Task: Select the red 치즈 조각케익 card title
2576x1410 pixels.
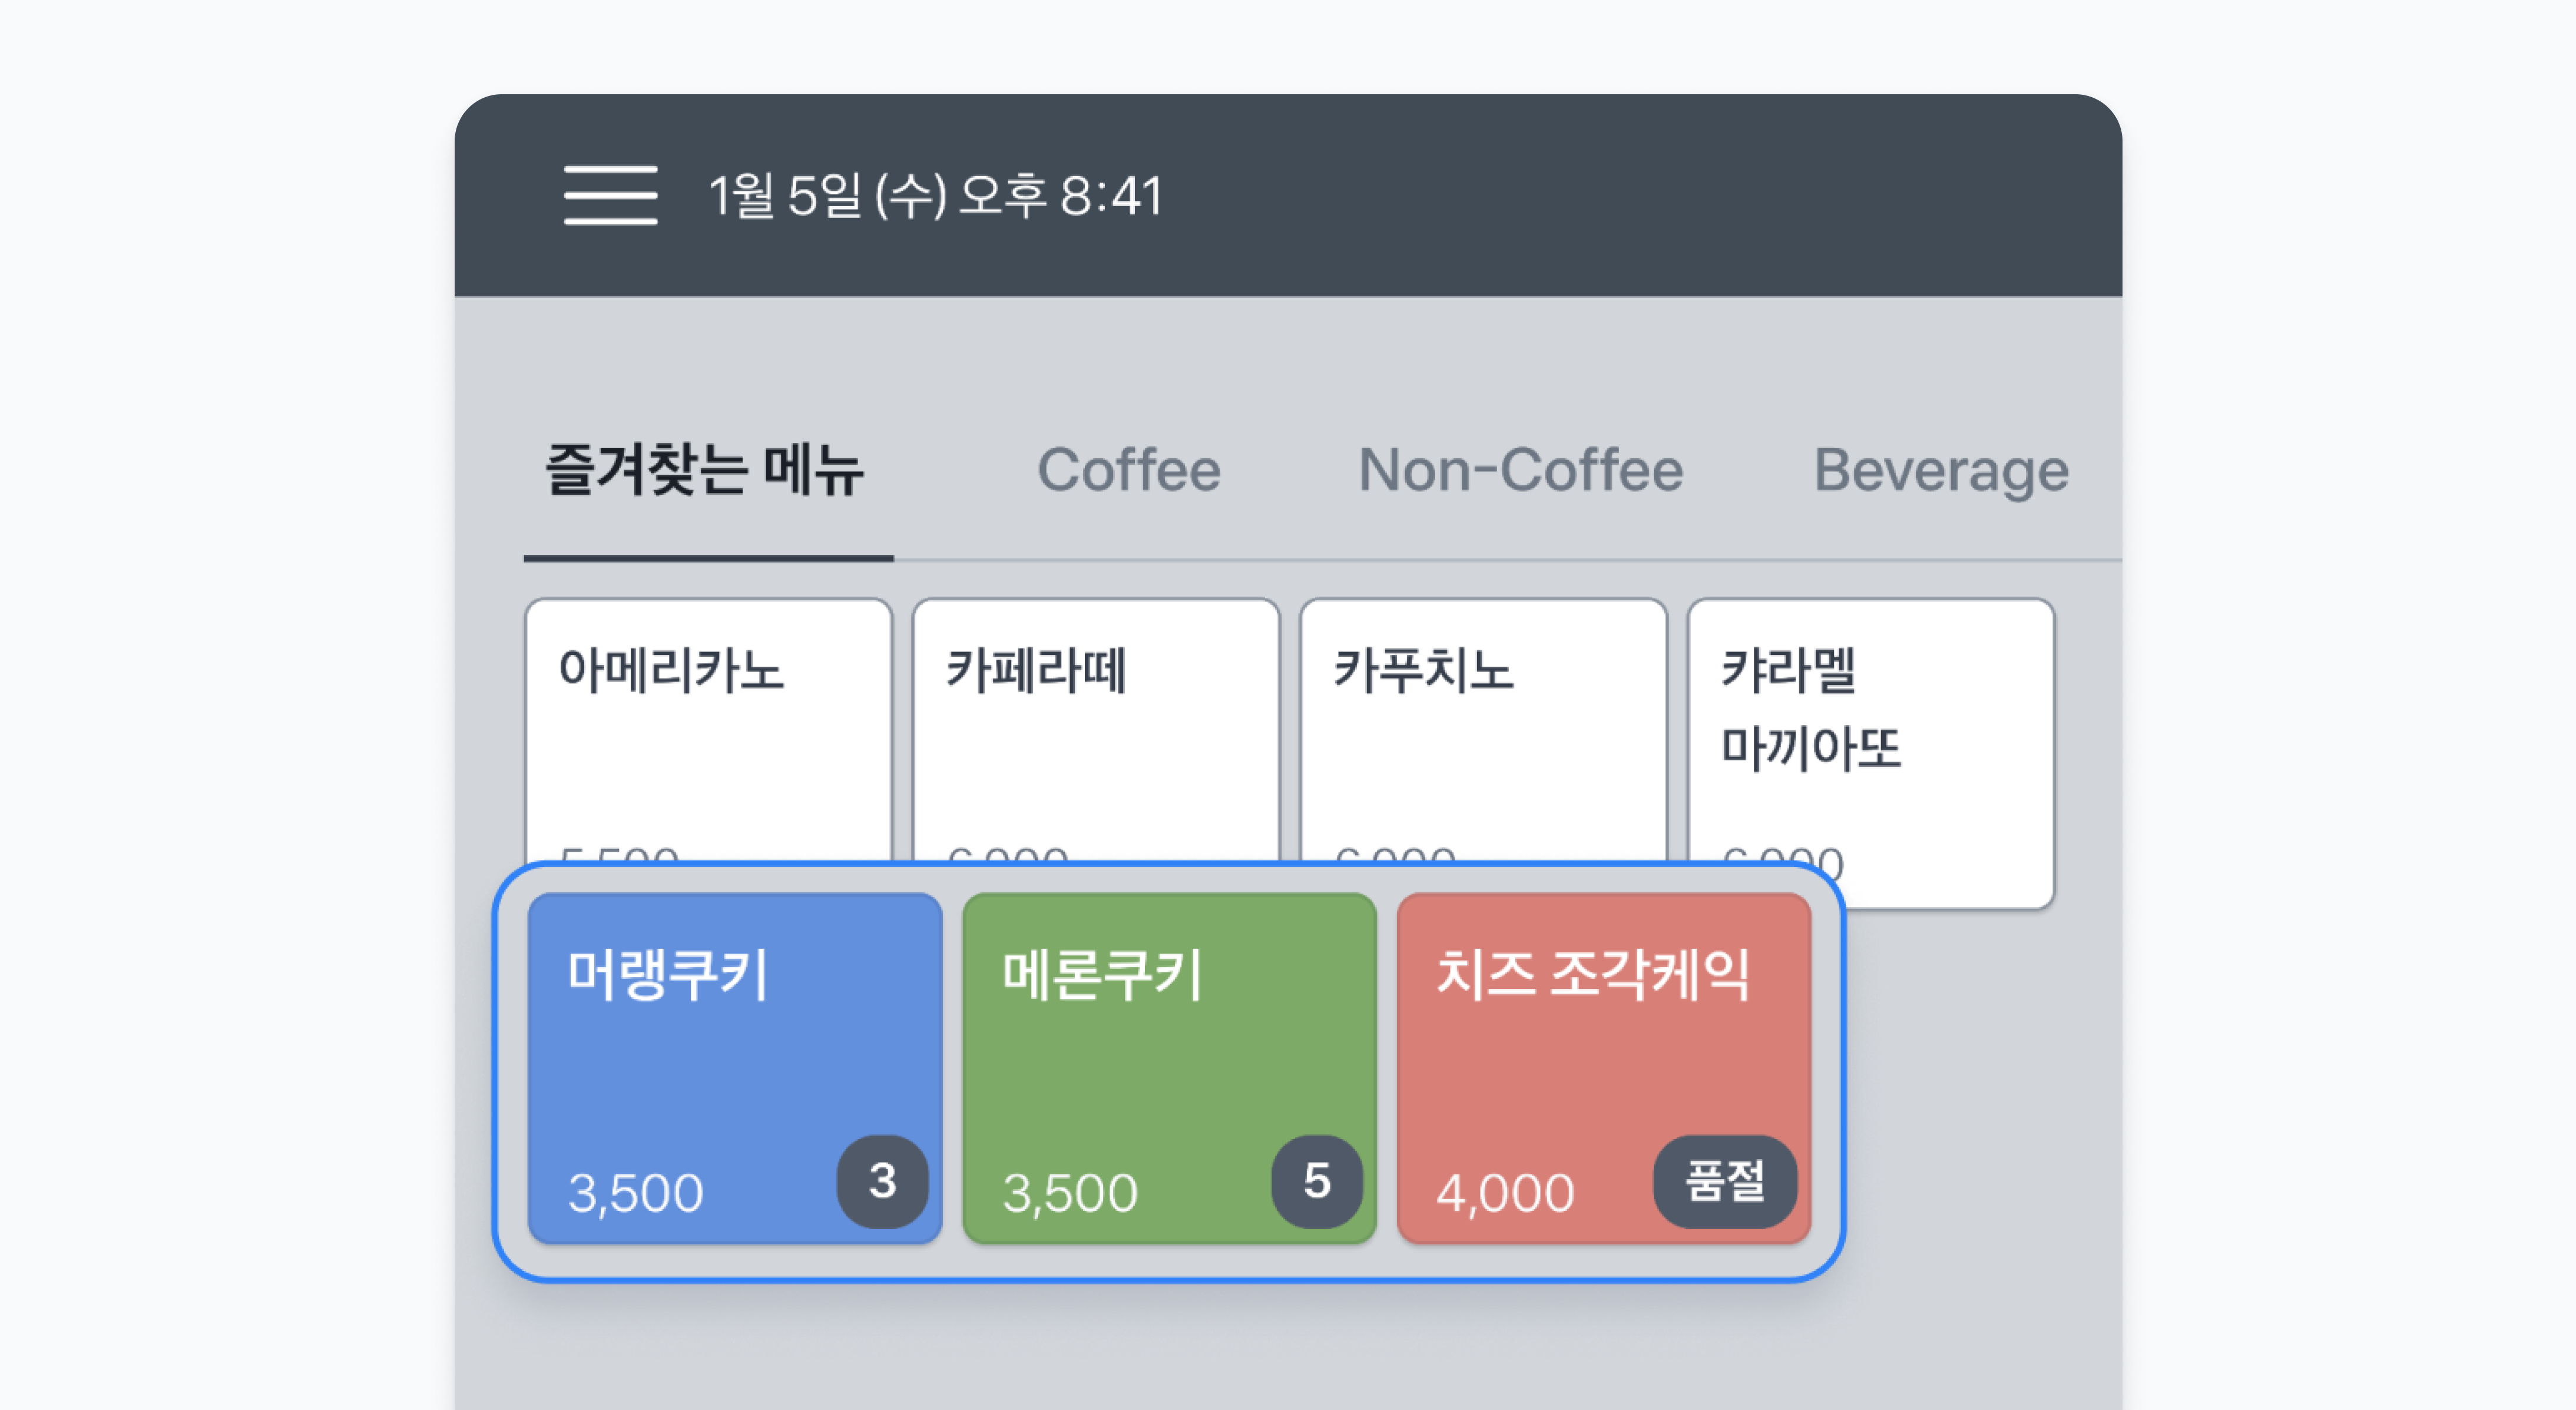Action: click(1593, 975)
